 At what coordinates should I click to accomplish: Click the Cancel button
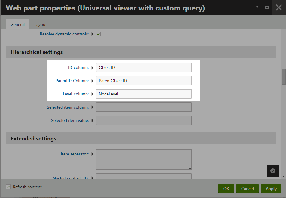tap(247, 189)
